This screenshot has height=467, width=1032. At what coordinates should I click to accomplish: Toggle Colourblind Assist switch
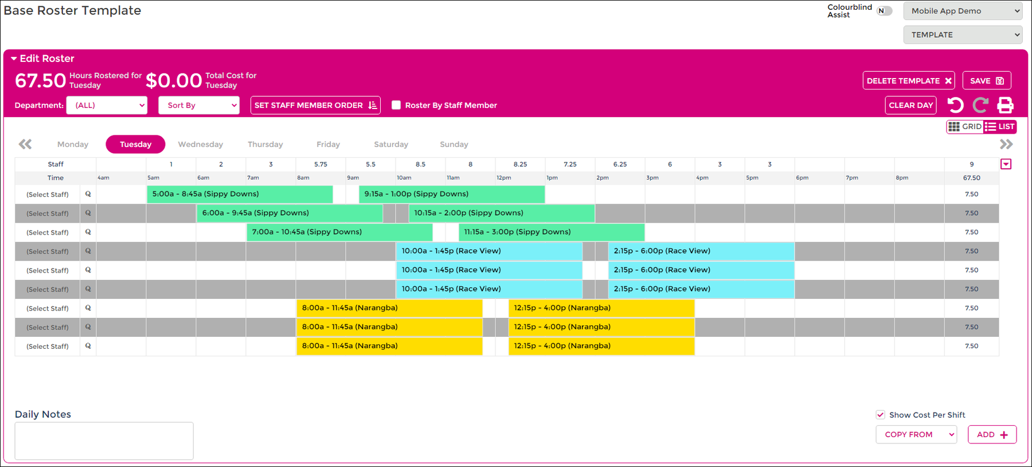tap(884, 11)
